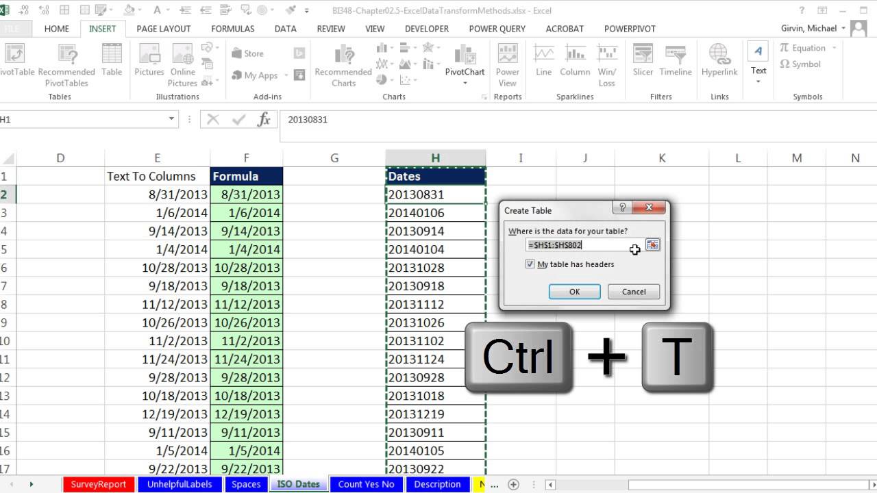Click the Table icon in Tables group
The height and width of the screenshot is (493, 877).
click(112, 60)
